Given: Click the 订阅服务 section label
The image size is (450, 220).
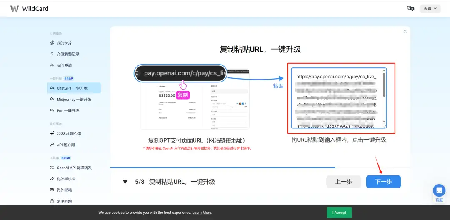Looking at the screenshot, I should click(x=56, y=33).
